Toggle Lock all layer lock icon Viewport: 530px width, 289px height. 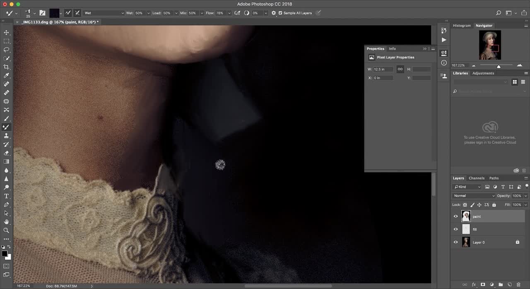tap(494, 205)
